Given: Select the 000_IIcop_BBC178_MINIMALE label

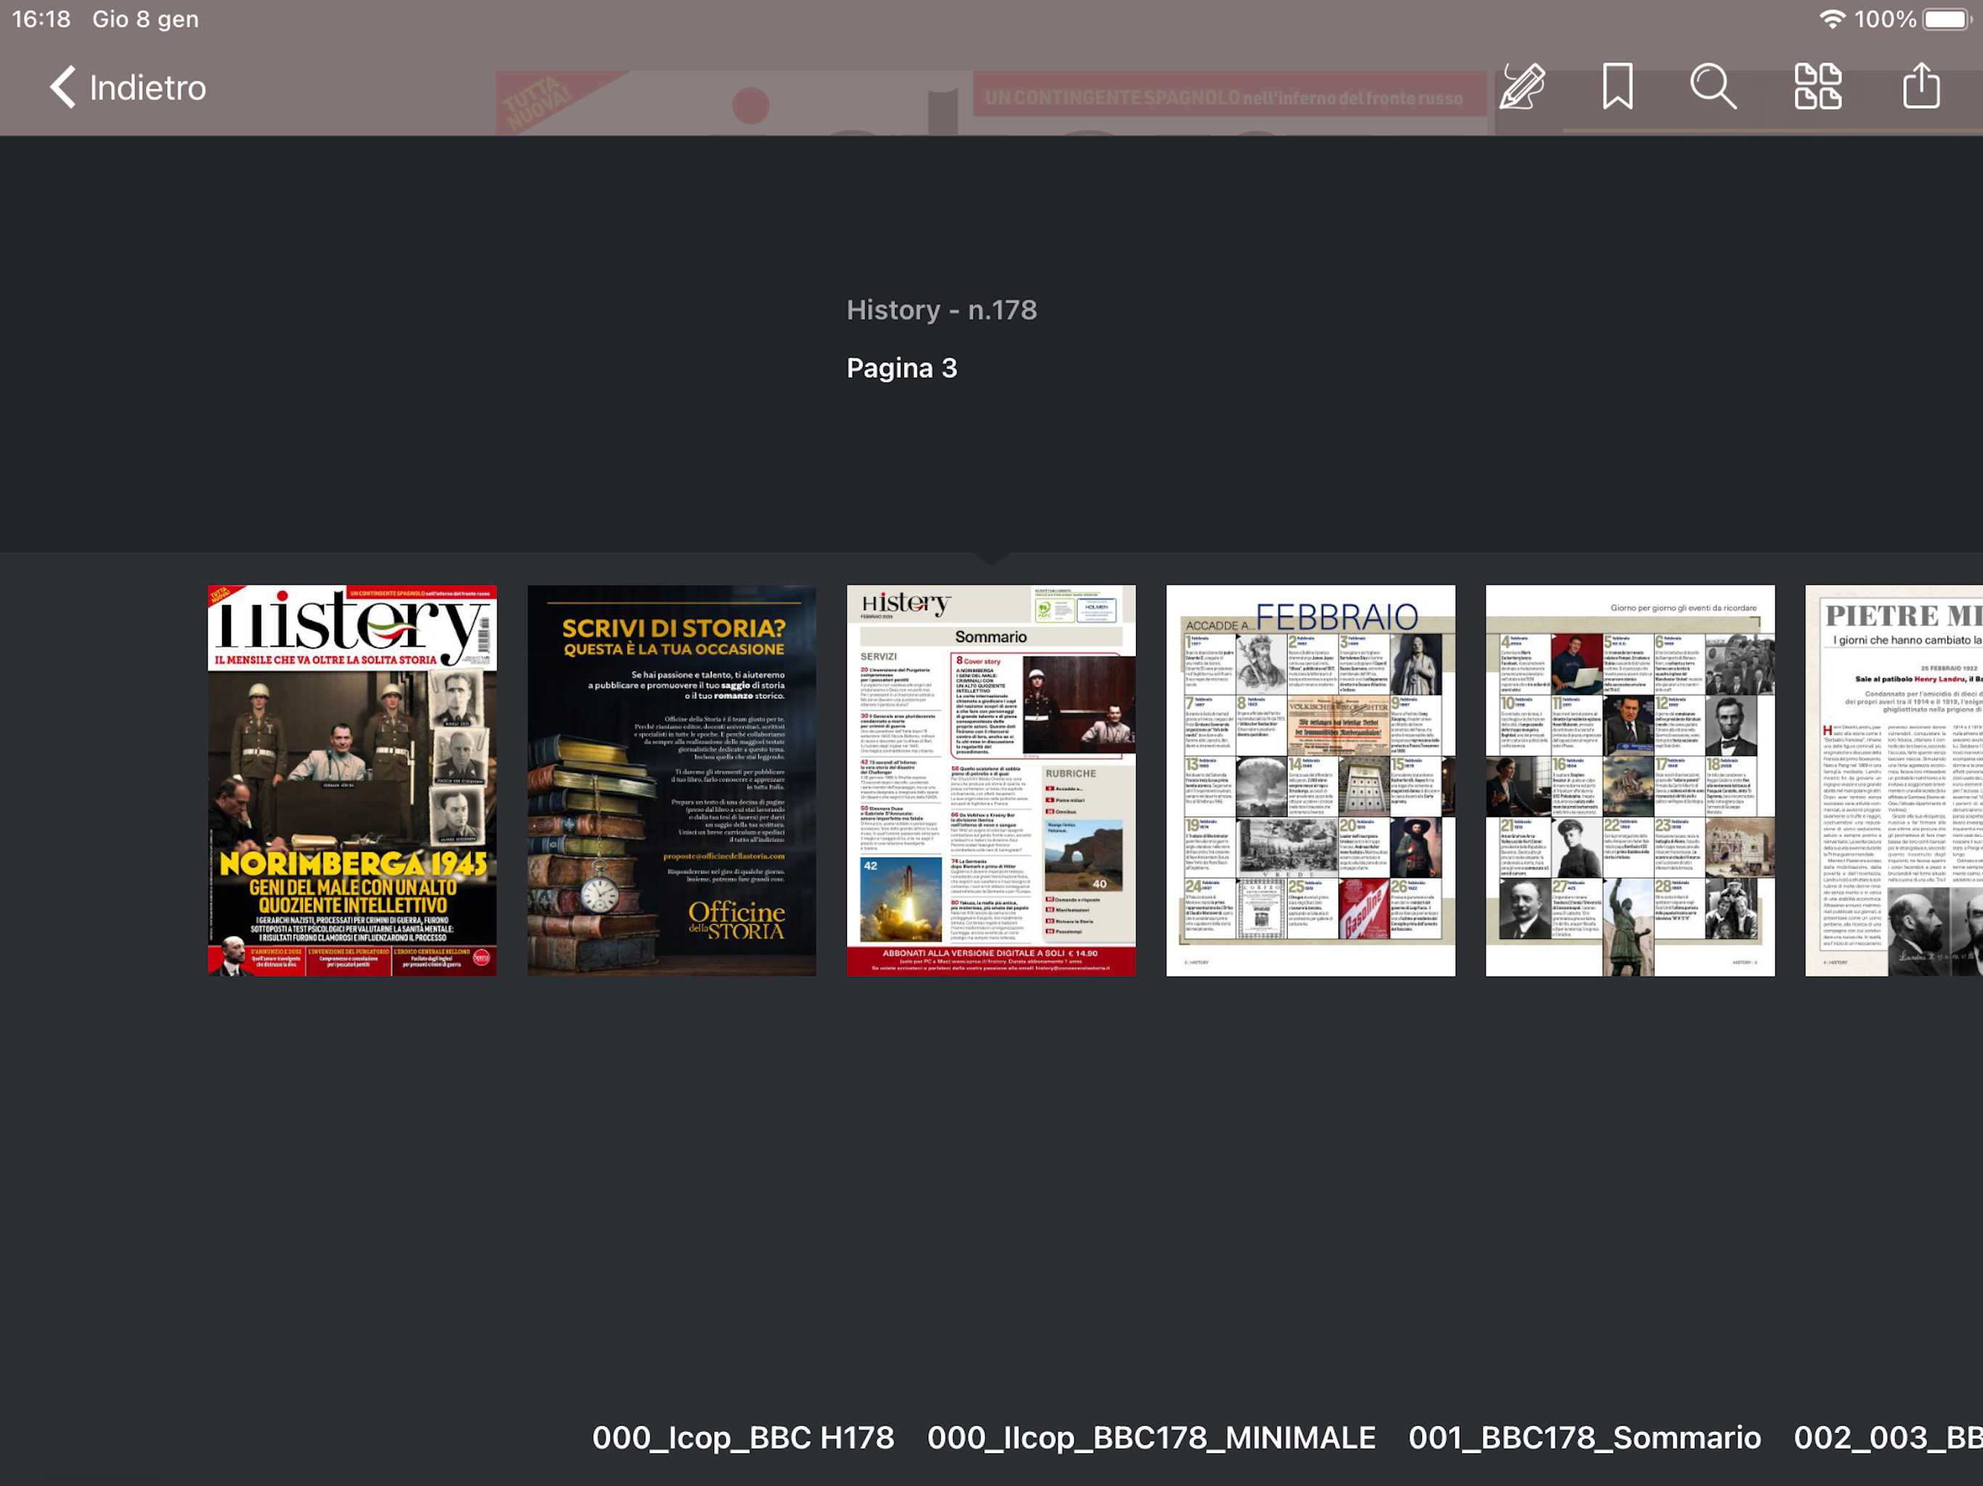Looking at the screenshot, I should 1151,1437.
